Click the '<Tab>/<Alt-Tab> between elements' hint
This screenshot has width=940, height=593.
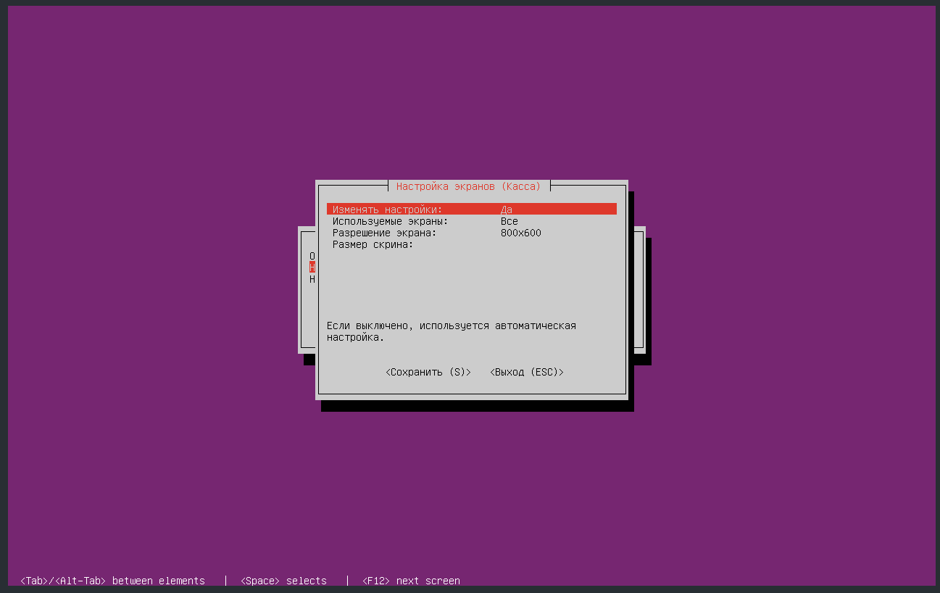click(x=112, y=581)
